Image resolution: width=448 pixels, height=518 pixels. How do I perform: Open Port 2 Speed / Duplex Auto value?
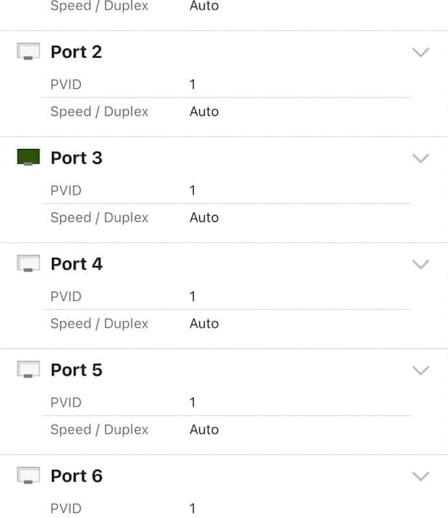click(x=204, y=111)
